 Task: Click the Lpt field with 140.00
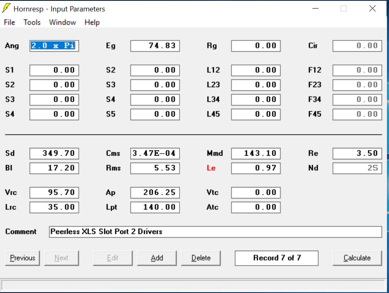point(155,207)
